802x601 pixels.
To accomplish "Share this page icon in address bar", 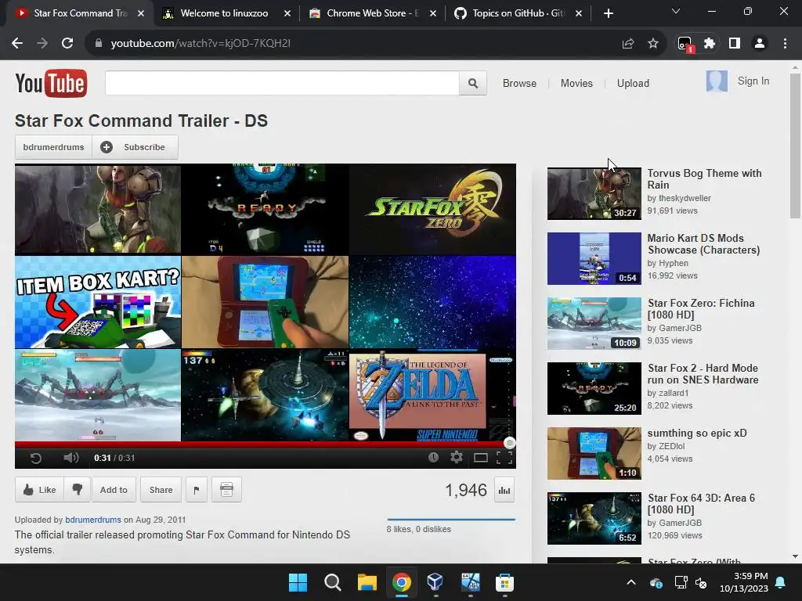I will point(628,44).
